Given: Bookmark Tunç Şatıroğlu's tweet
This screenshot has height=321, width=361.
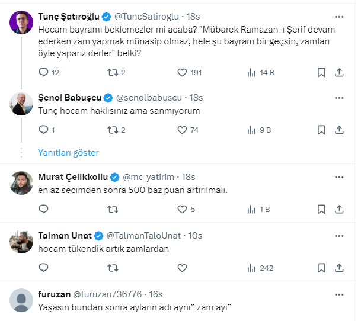Looking at the screenshot, I should [x=321, y=72].
